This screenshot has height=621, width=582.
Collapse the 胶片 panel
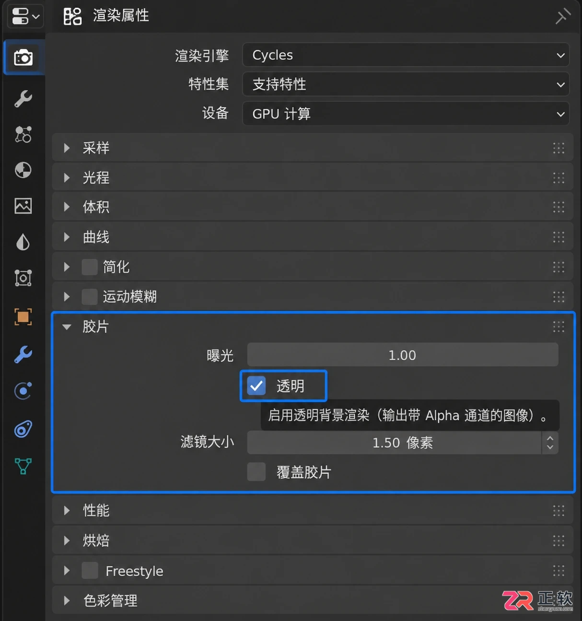click(67, 327)
